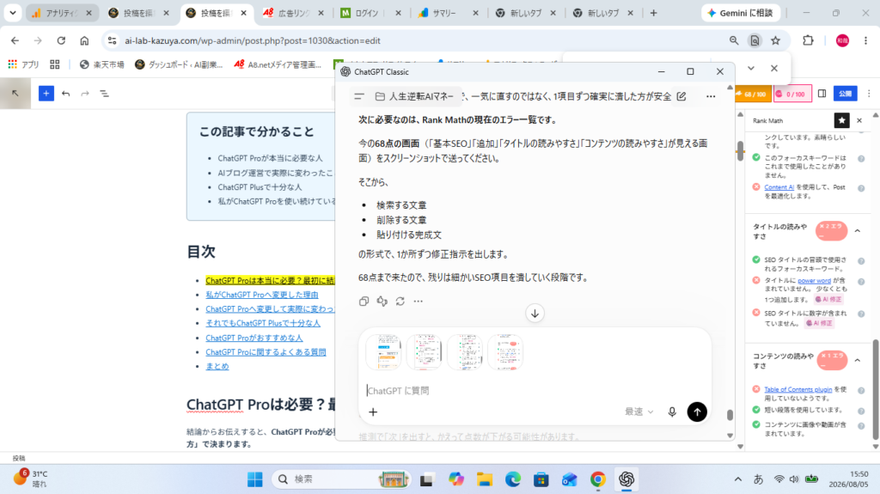Click the 公開 publish button
880x494 pixels.
[x=846, y=94]
